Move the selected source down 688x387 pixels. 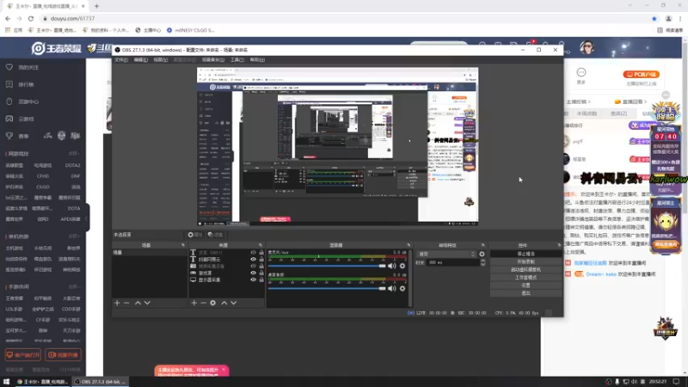pos(233,303)
